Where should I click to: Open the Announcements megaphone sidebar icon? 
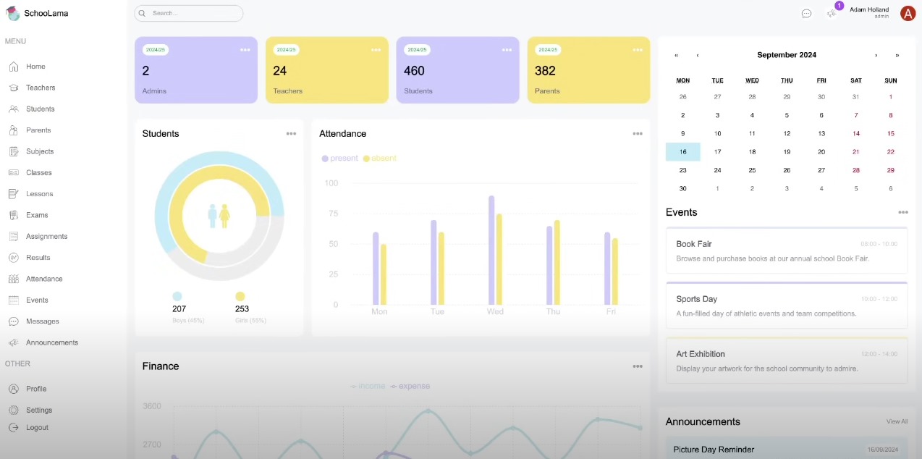[13, 342]
